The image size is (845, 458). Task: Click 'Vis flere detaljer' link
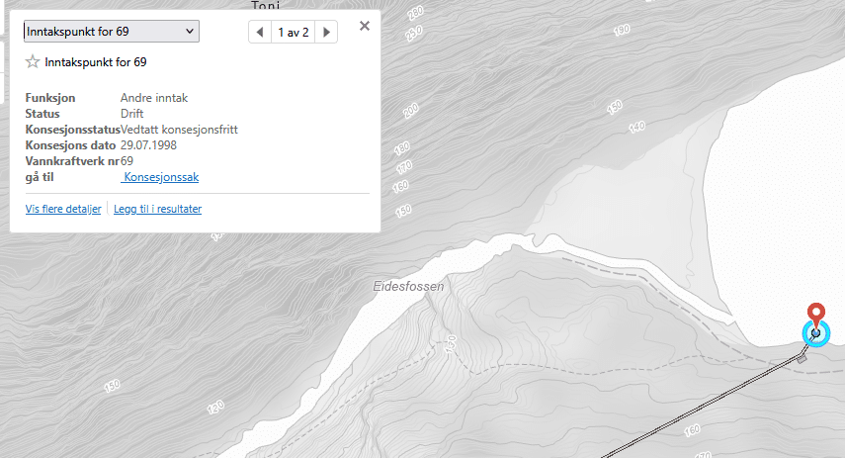coord(63,209)
